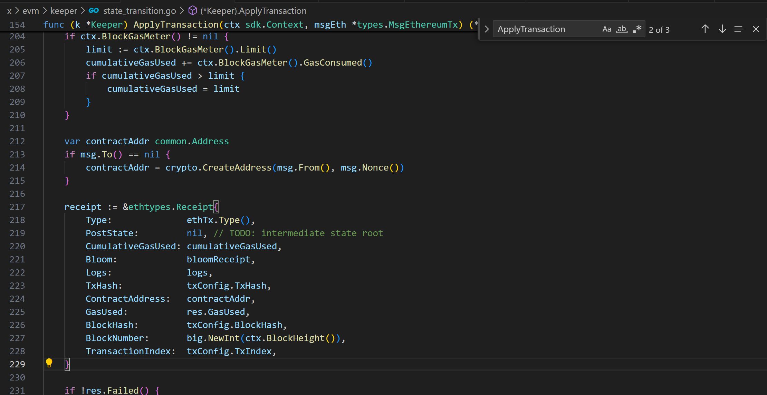Close the find widget

pos(756,29)
